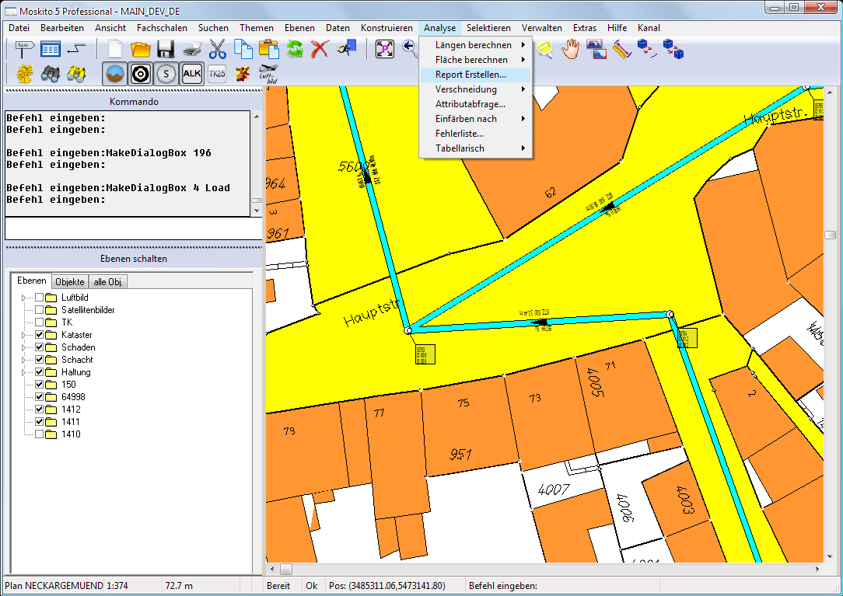Screen dimensions: 843x596
Task: Click the yellow zoom out magnifier
Action: tap(544, 50)
